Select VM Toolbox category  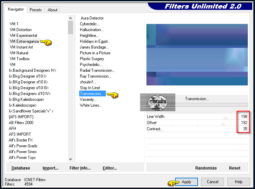[20, 59]
